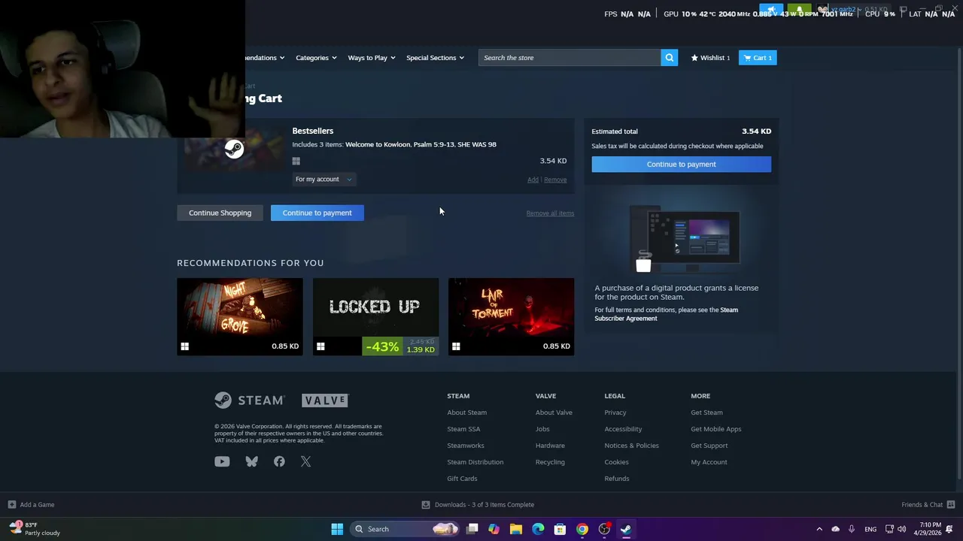
Task: Open Copilot from the taskbar
Action: 494,529
